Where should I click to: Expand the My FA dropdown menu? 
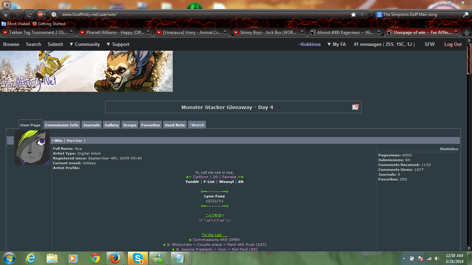tap(337, 44)
